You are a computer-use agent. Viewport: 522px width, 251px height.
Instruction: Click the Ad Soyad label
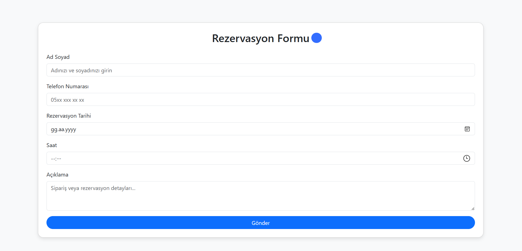pos(58,57)
